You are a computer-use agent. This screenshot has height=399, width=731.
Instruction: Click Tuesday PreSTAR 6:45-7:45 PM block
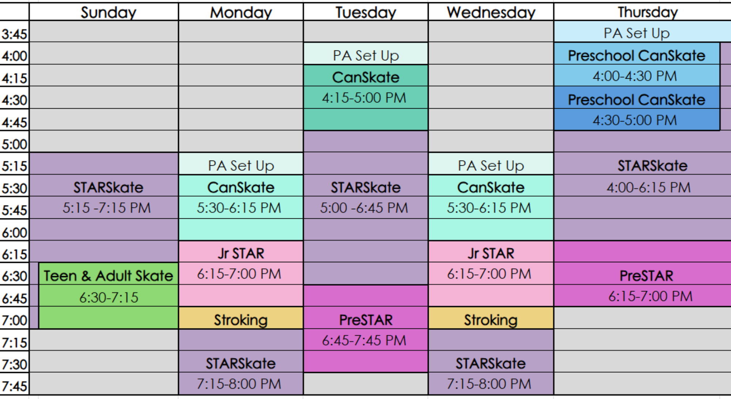[x=366, y=329]
